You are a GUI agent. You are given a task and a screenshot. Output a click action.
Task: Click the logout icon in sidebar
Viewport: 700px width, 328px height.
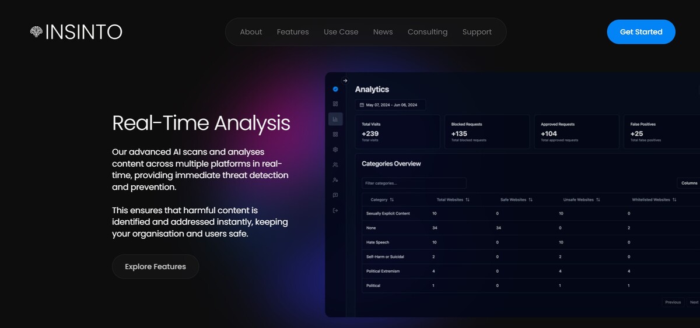point(335,210)
